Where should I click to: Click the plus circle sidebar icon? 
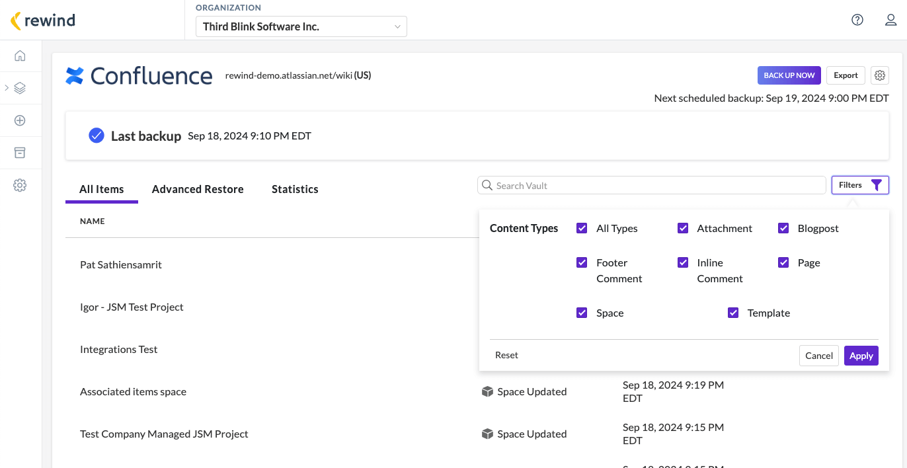[x=20, y=120]
